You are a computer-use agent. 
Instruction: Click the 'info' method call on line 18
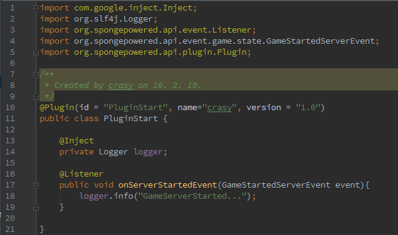point(123,196)
